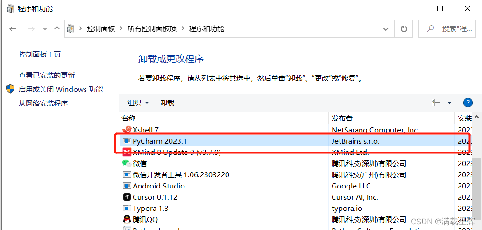Click Google LLC publisher cell

[351, 186]
